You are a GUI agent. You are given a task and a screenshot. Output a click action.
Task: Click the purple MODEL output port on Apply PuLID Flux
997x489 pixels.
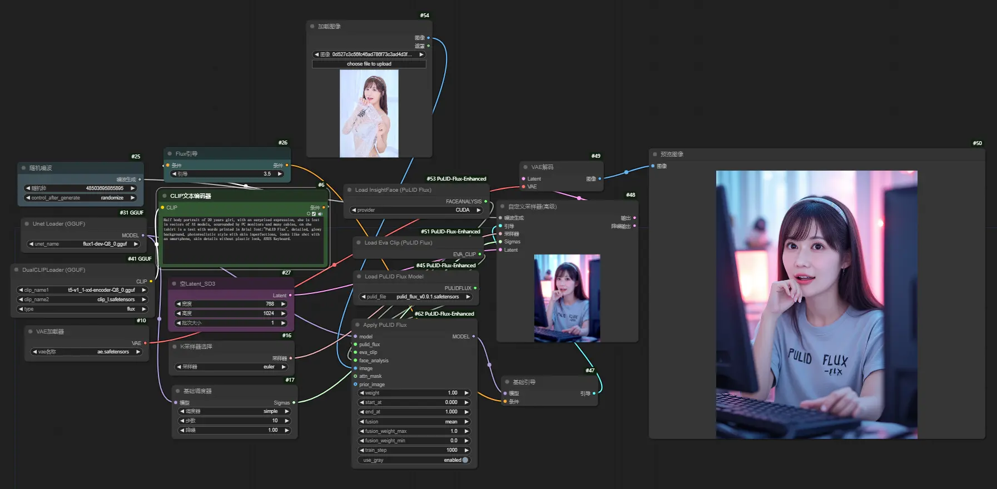coord(474,336)
